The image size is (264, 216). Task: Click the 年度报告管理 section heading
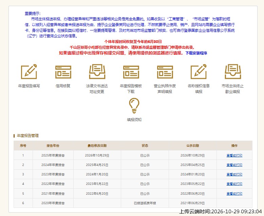coord(28,136)
